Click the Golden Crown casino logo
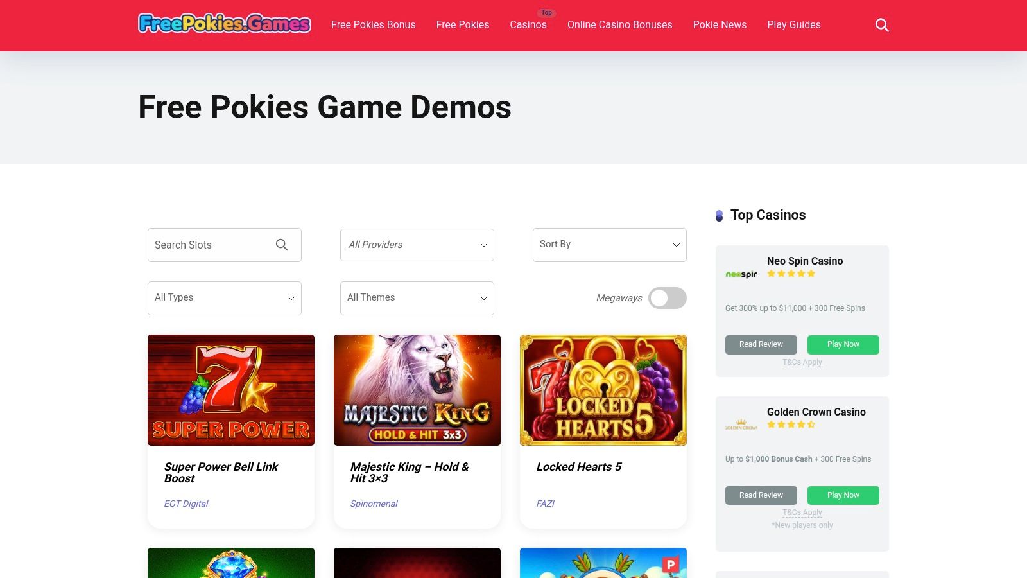Viewport: 1027px width, 578px height. point(741,425)
